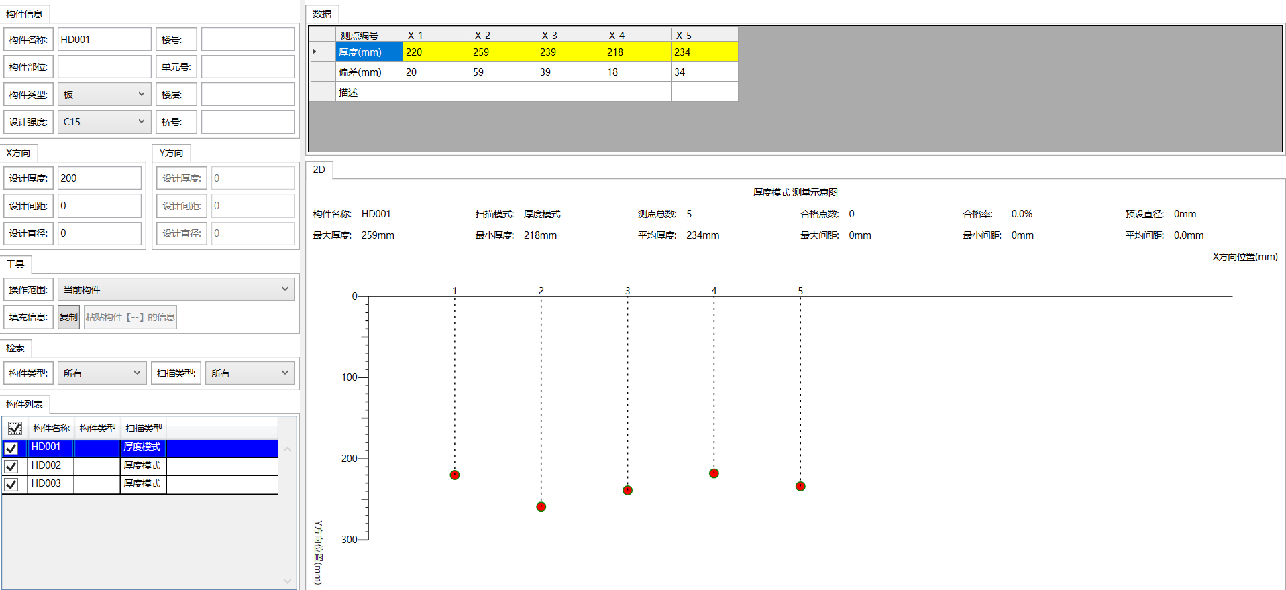Viewport: 1286px width, 590px height.
Task: Uncheck the HD003 checkbox
Action: (11, 484)
